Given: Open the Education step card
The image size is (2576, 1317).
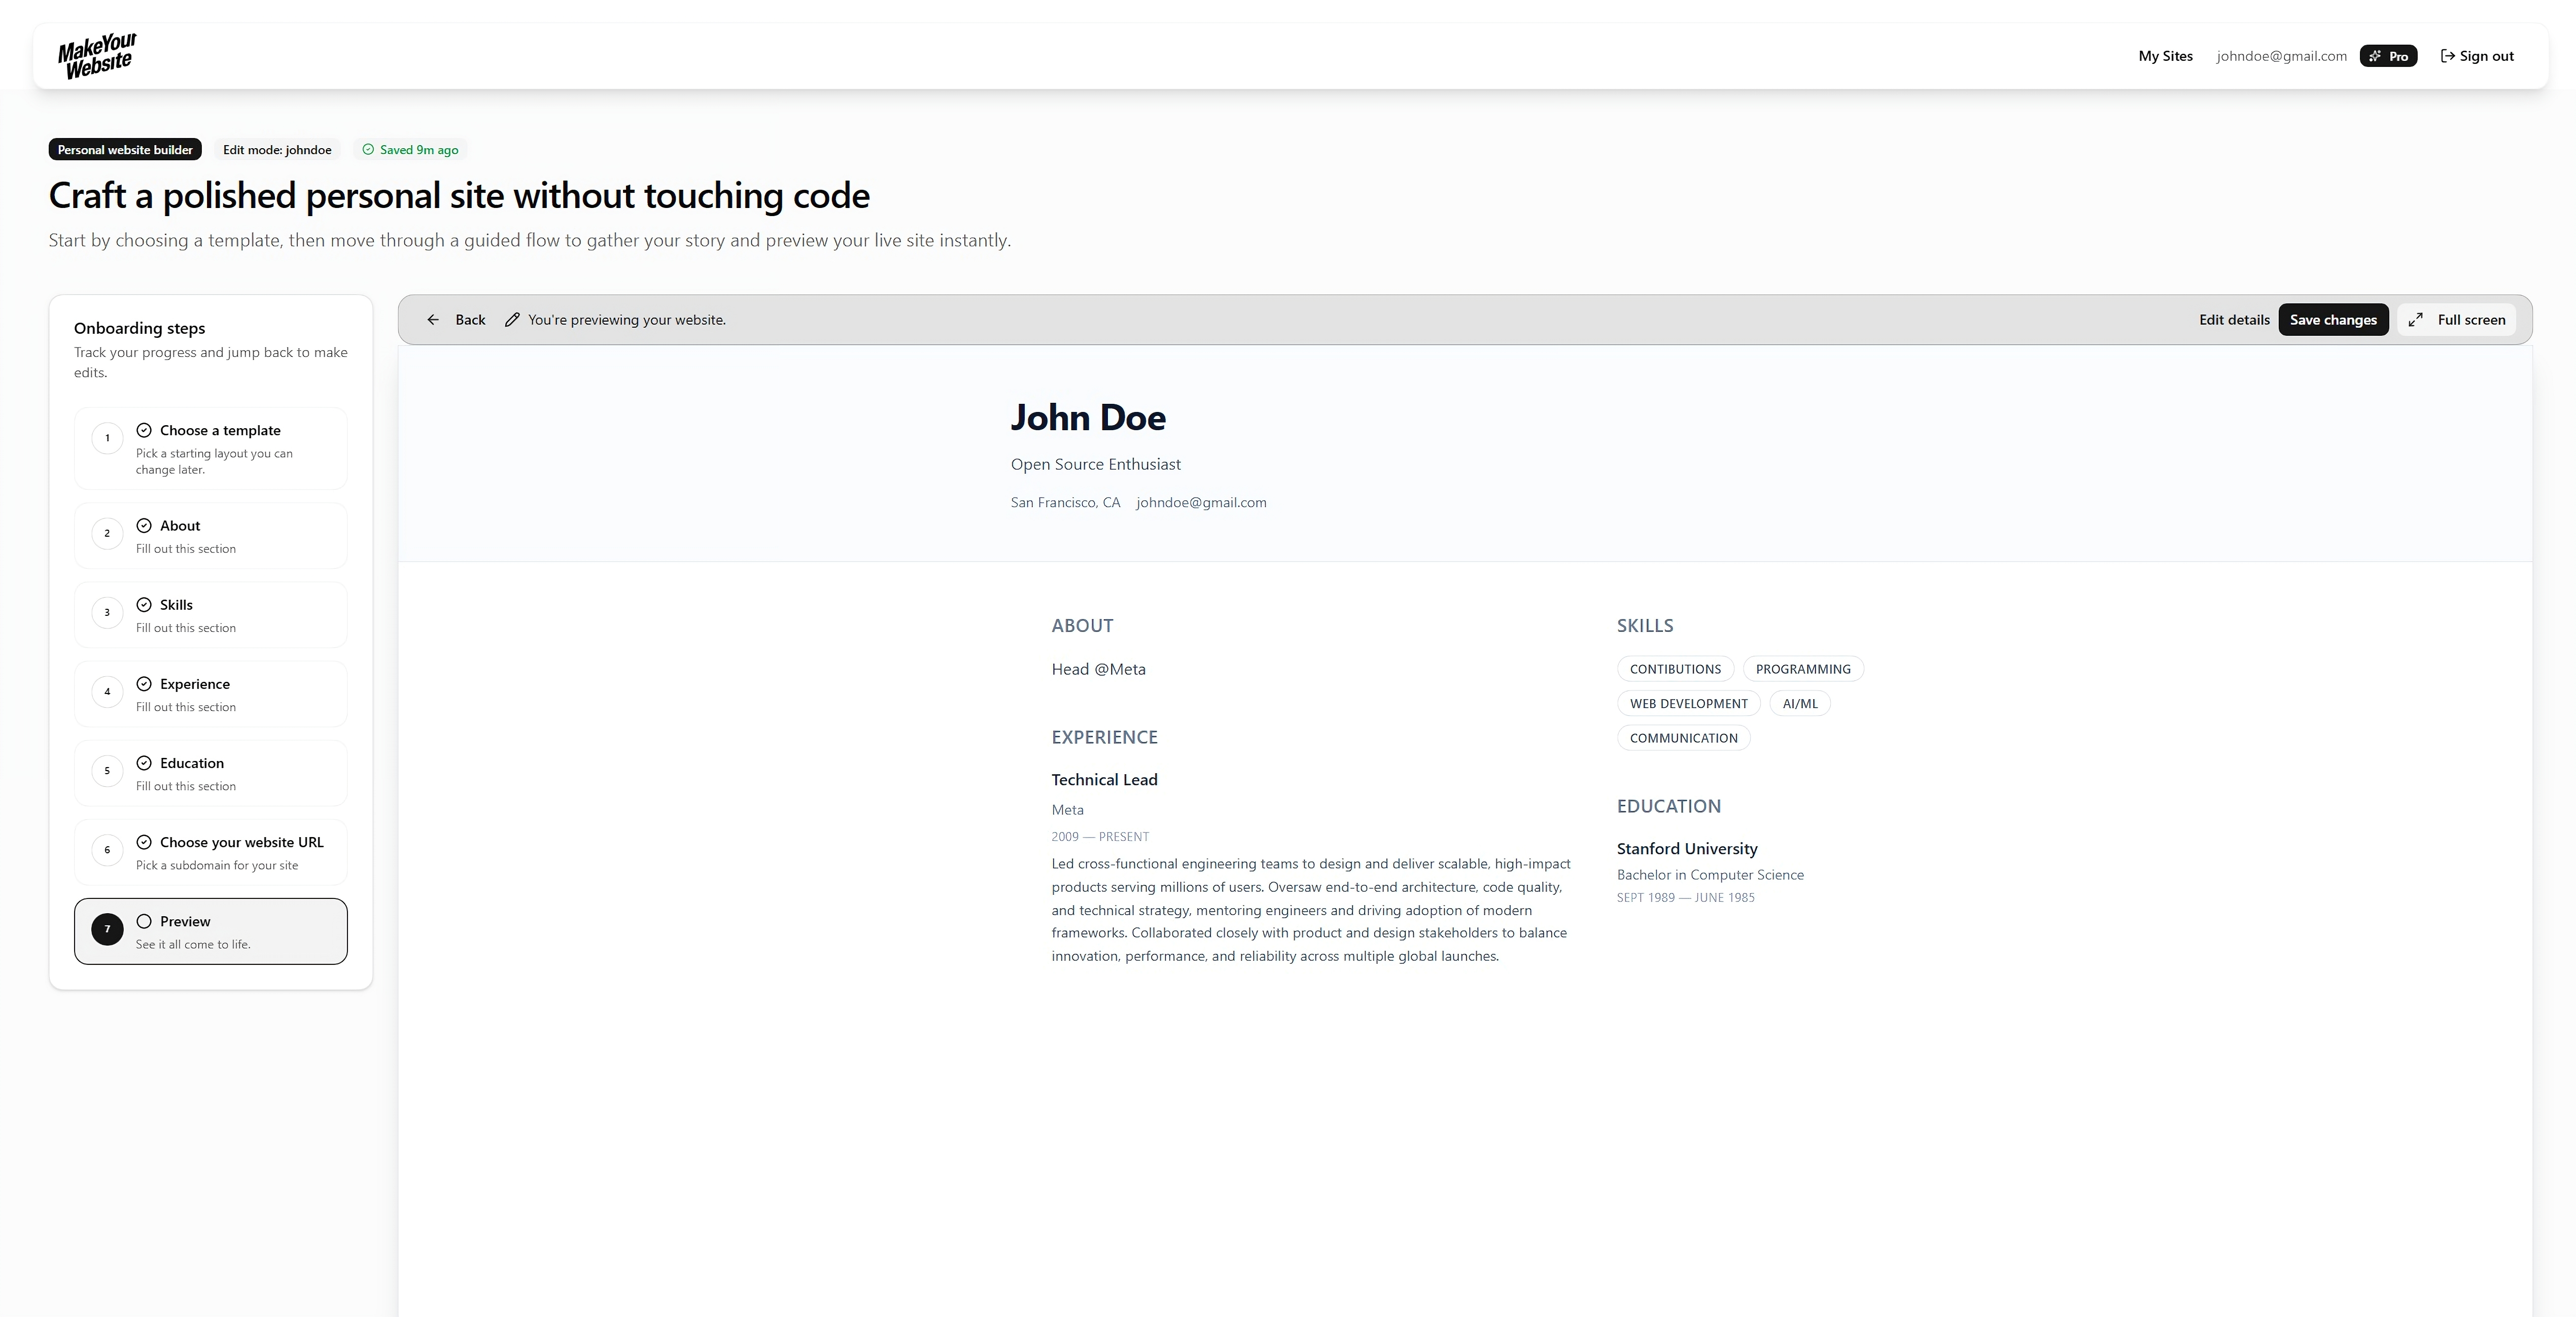Looking at the screenshot, I should (x=210, y=772).
